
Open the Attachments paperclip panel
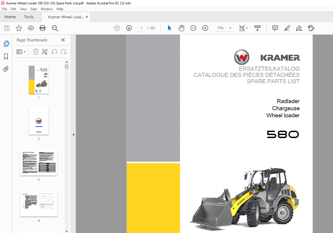coord(6,69)
